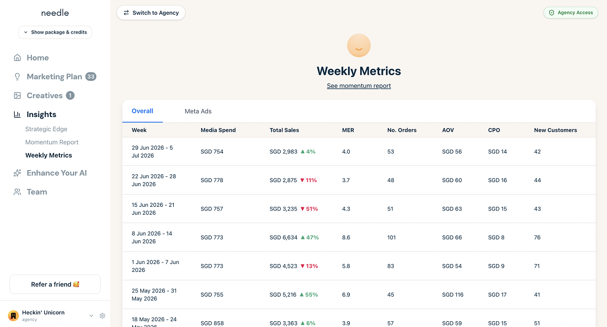Image resolution: width=607 pixels, height=327 pixels.
Task: Select Weekly Metrics under Insights
Action: 49,155
